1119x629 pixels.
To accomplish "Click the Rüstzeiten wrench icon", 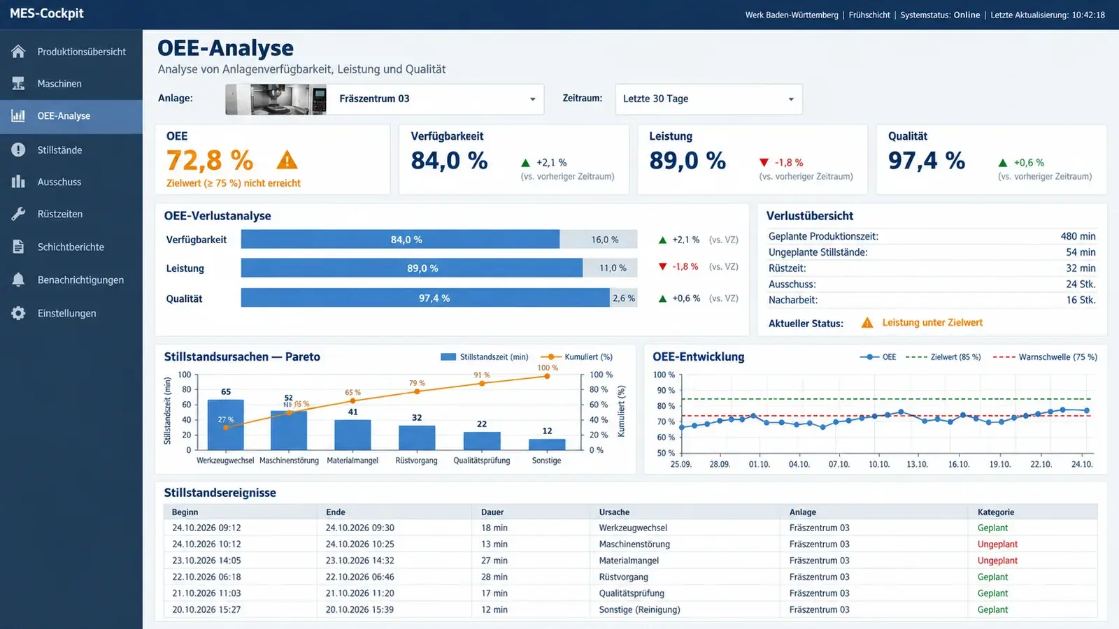I will pyautogui.click(x=18, y=214).
